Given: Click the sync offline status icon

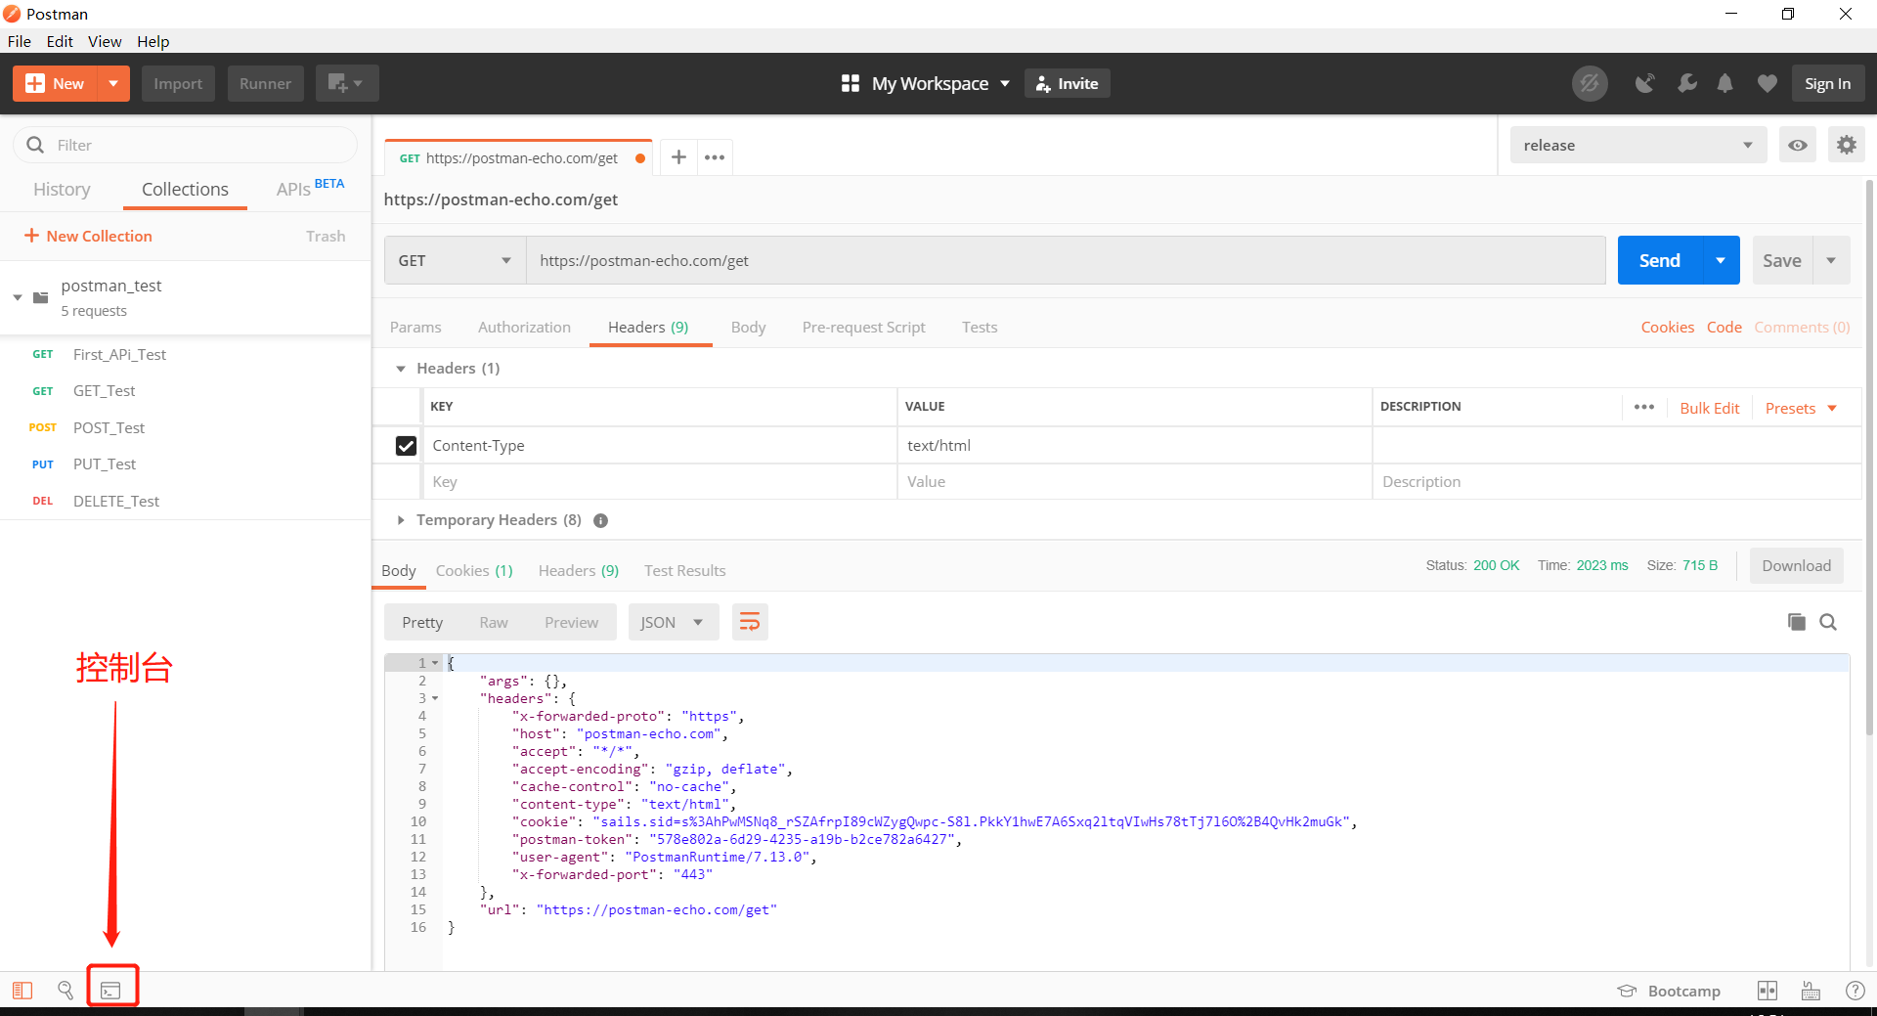Looking at the screenshot, I should tap(1590, 83).
